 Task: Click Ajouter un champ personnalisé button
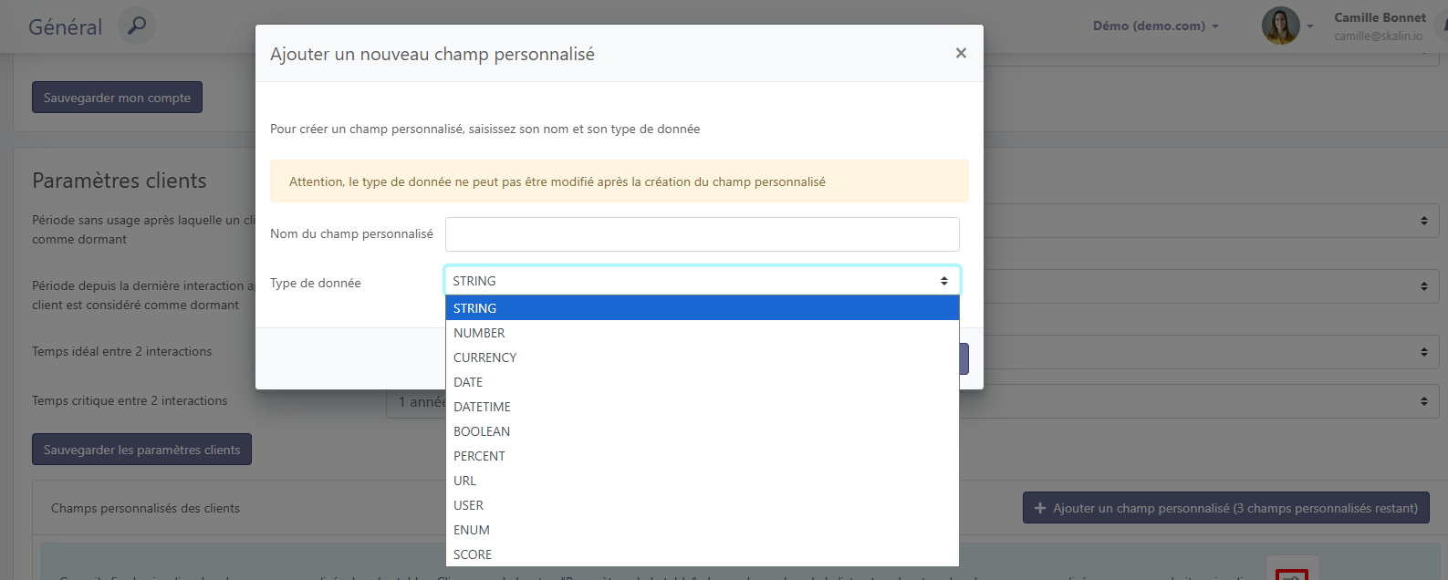[x=1225, y=508]
